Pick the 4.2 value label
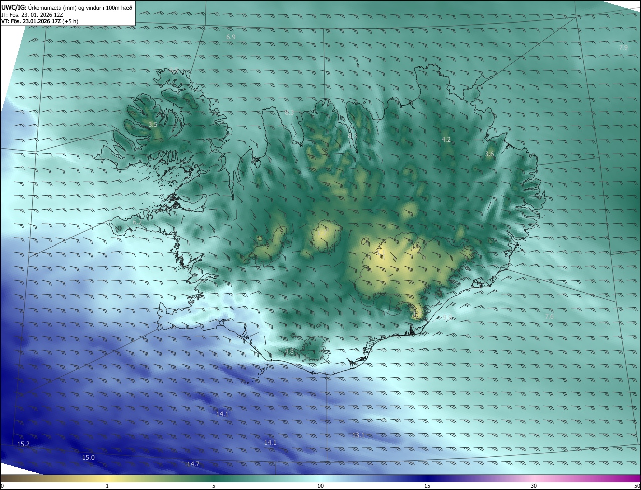Screen dimensions: 641x490 (446, 139)
